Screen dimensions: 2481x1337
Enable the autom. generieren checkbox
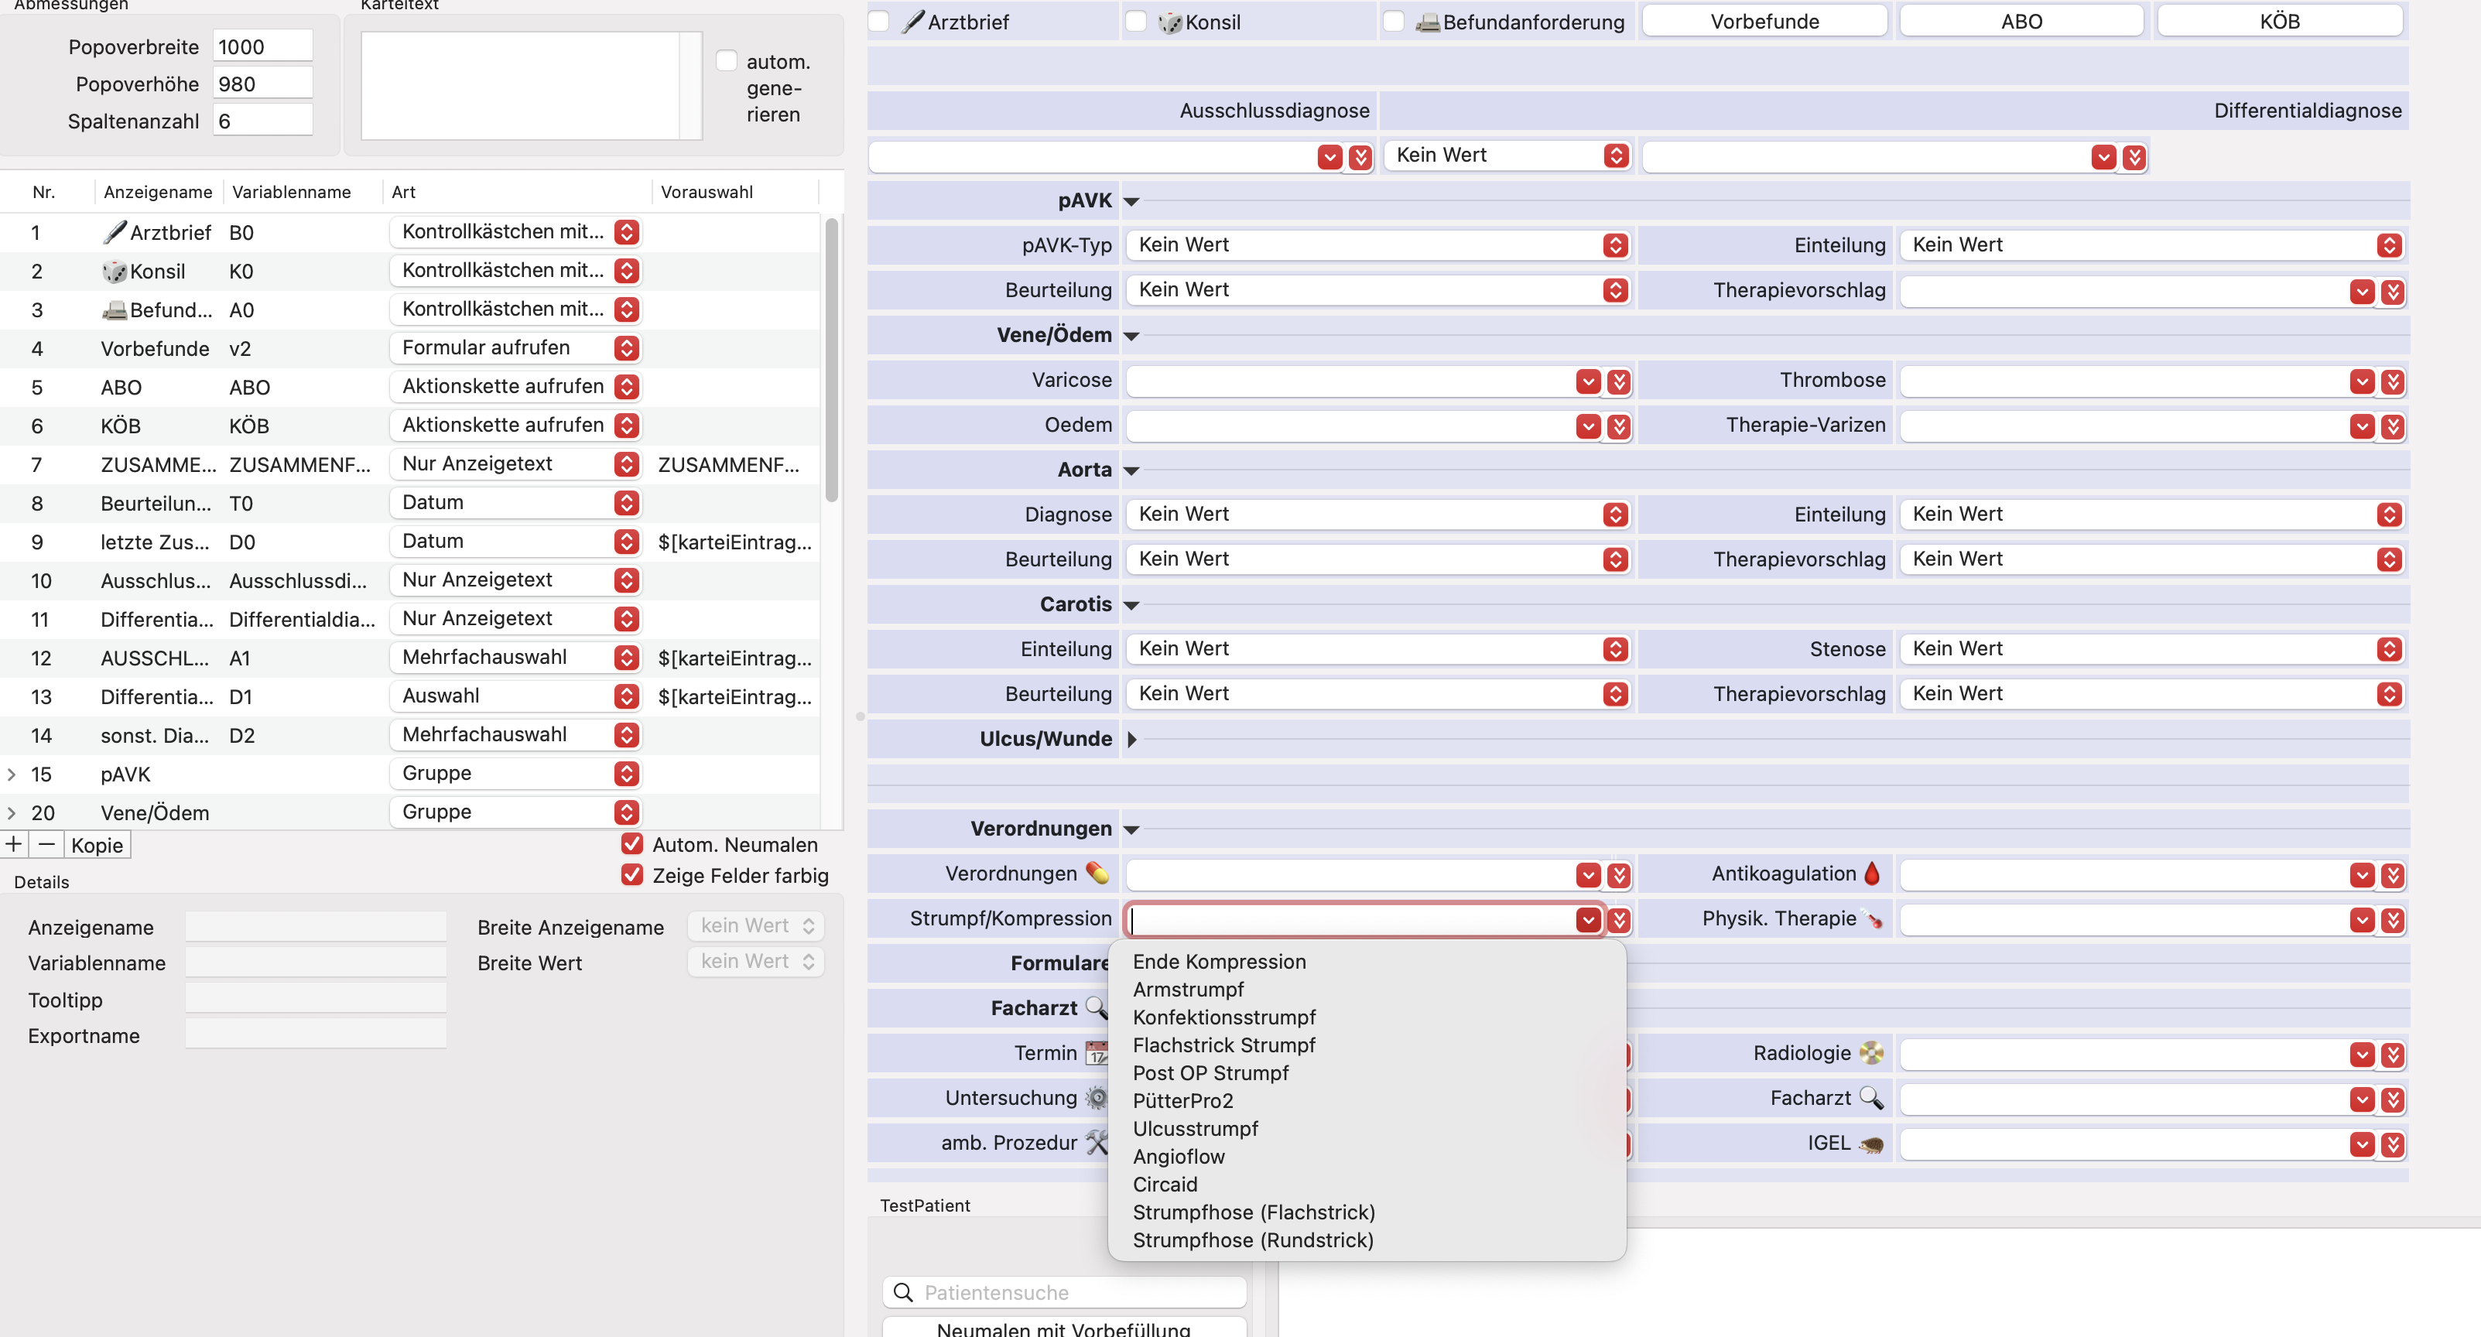pyautogui.click(x=726, y=60)
